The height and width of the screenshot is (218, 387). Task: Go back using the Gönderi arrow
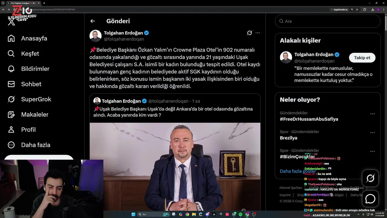click(x=93, y=21)
